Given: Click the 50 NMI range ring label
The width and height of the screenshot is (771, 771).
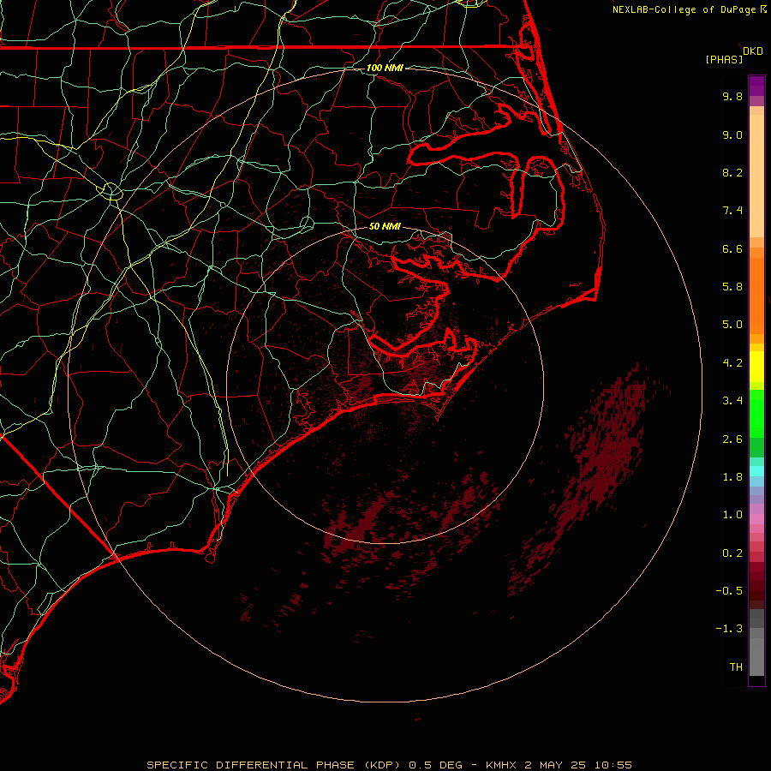Looking at the screenshot, I should (x=385, y=227).
